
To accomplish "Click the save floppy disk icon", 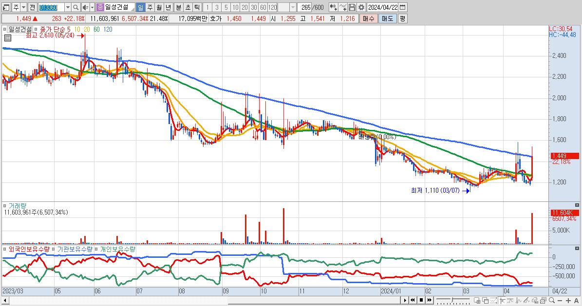I will [352, 7].
